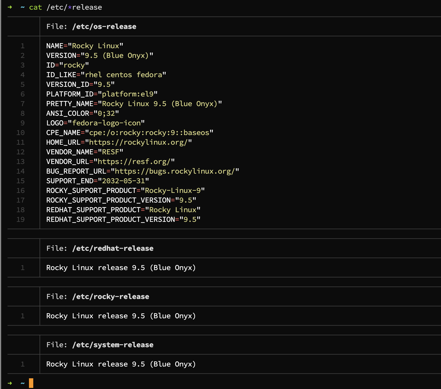Click the '/etc/rocky-release' file header
Screen dimensions: 441x389
click(x=111, y=297)
